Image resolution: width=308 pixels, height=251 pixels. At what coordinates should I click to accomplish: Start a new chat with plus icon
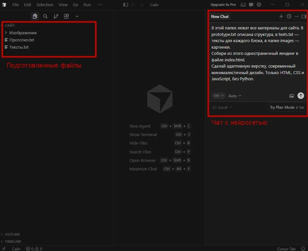(x=281, y=16)
